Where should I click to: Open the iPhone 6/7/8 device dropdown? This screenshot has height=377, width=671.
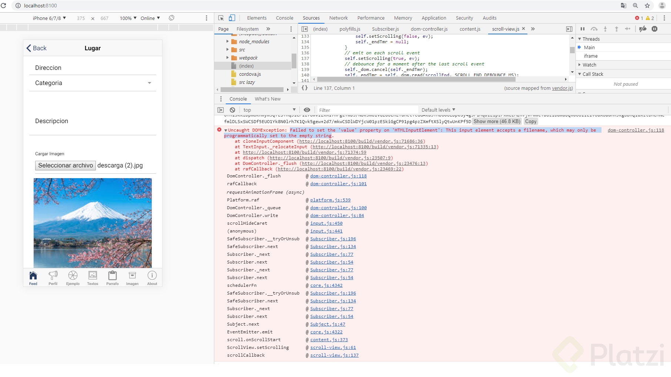coord(49,18)
